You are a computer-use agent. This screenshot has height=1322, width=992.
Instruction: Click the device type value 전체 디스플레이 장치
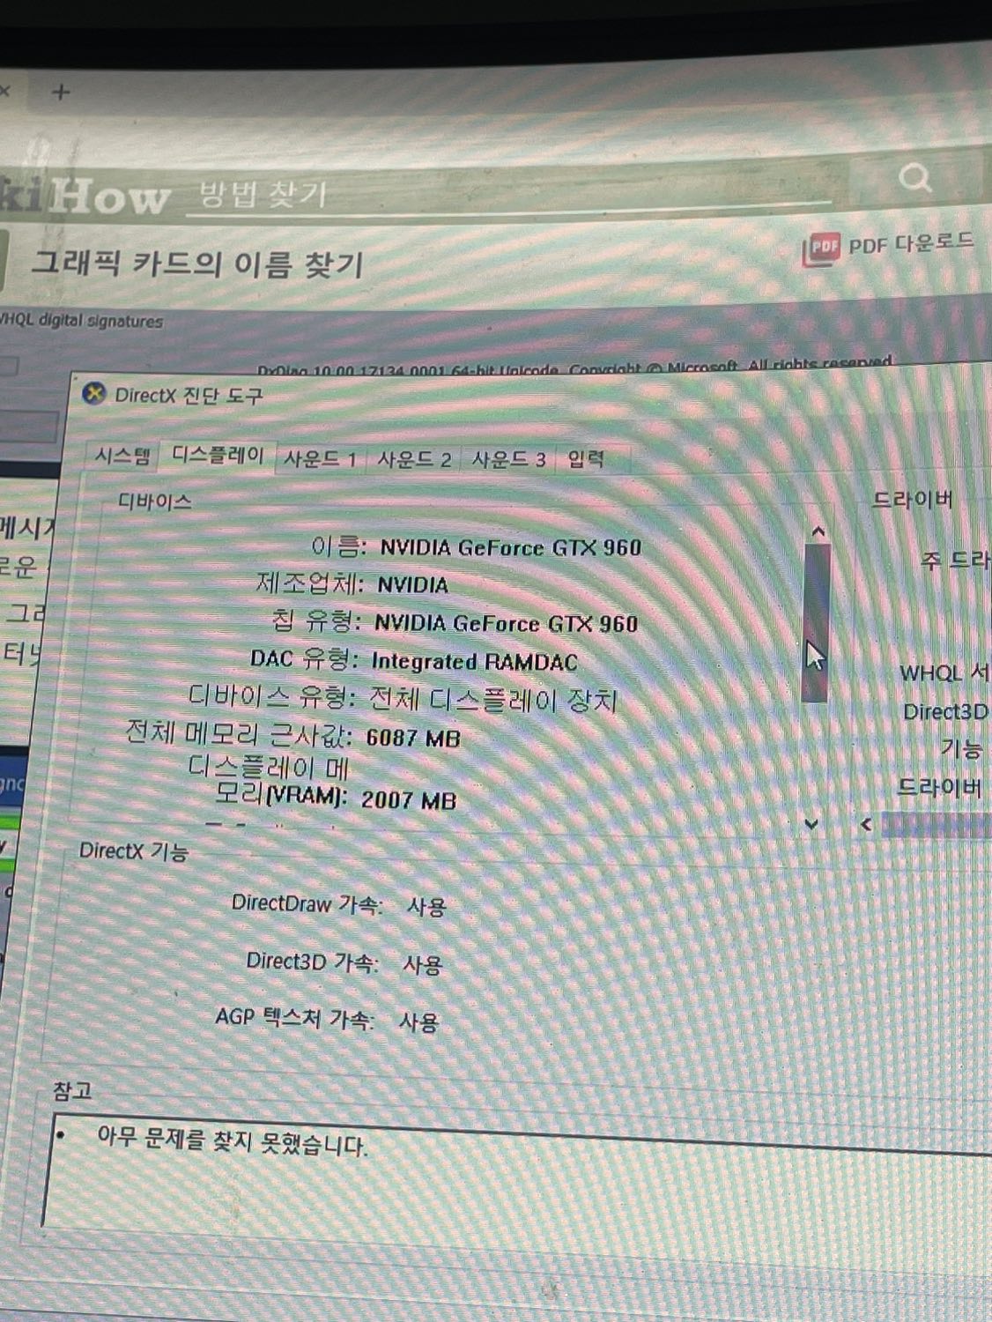(x=492, y=701)
